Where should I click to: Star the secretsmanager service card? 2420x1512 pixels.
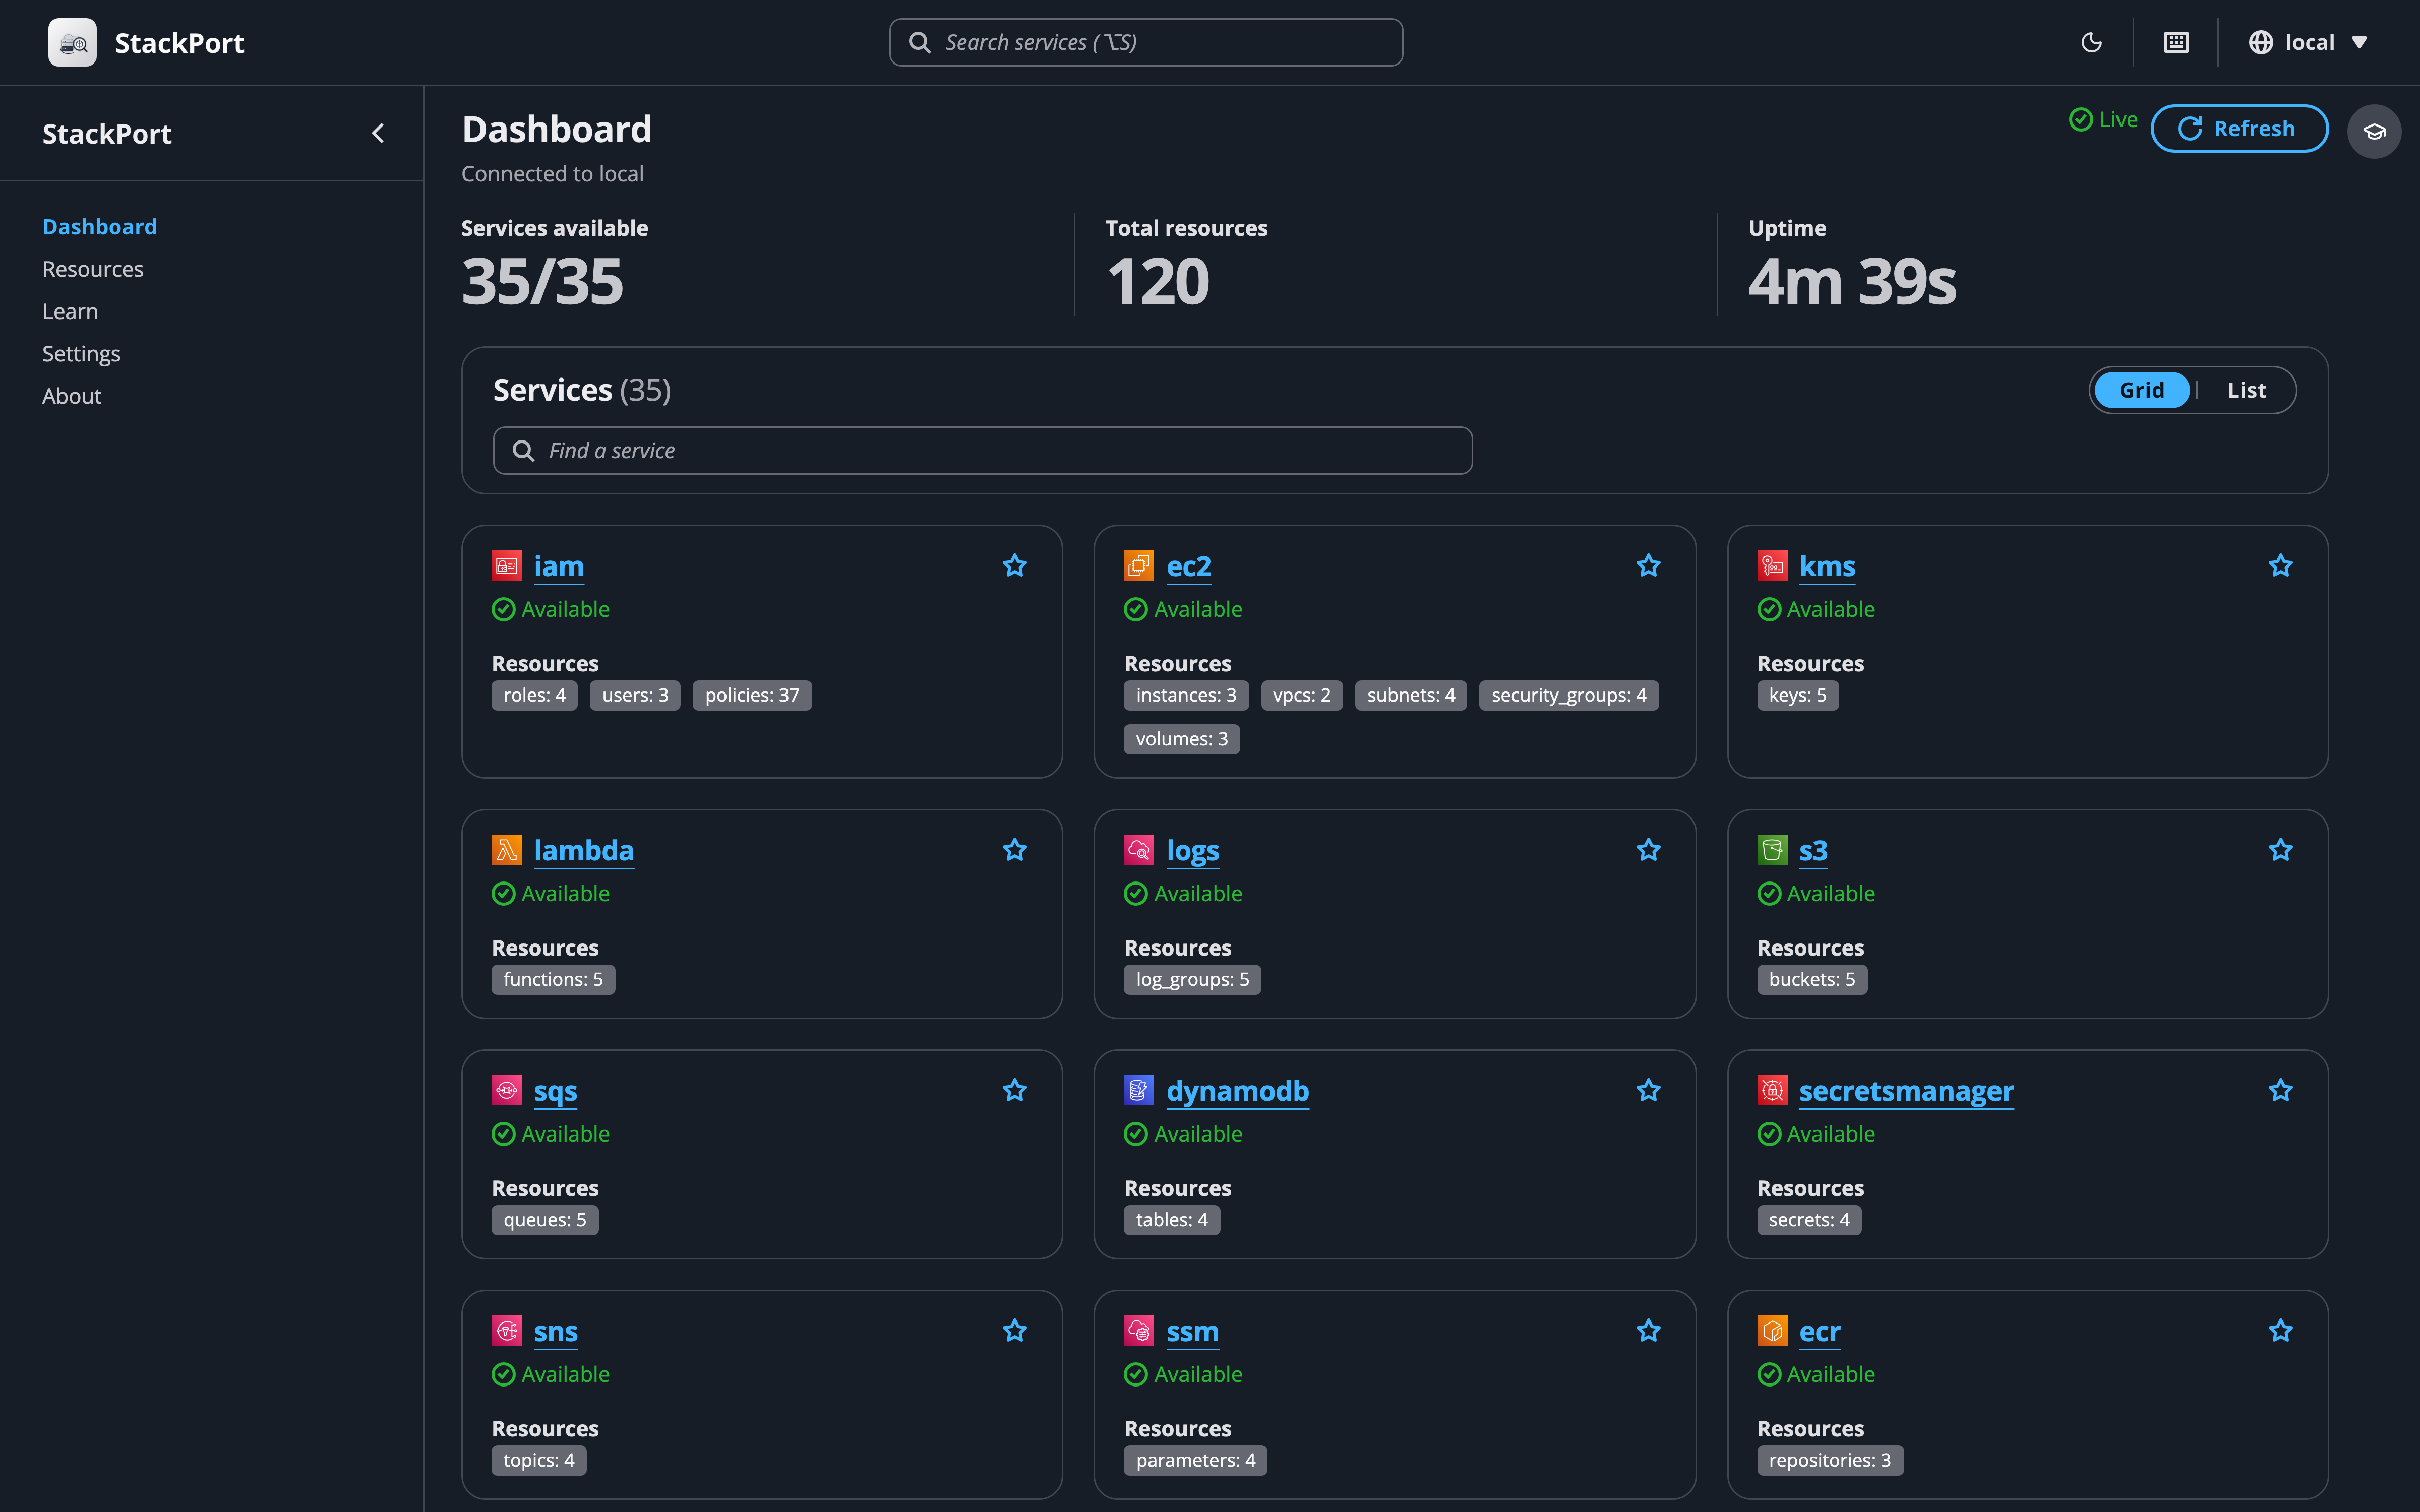click(x=2280, y=1090)
